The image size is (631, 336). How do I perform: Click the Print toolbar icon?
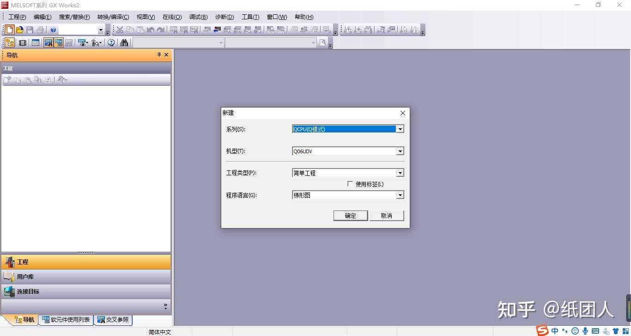coord(40,30)
